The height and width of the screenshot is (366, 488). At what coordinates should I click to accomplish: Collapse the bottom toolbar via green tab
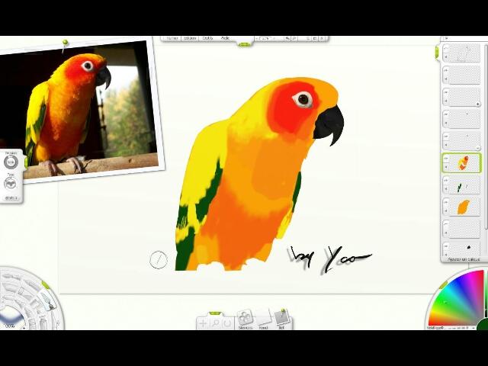214,313
